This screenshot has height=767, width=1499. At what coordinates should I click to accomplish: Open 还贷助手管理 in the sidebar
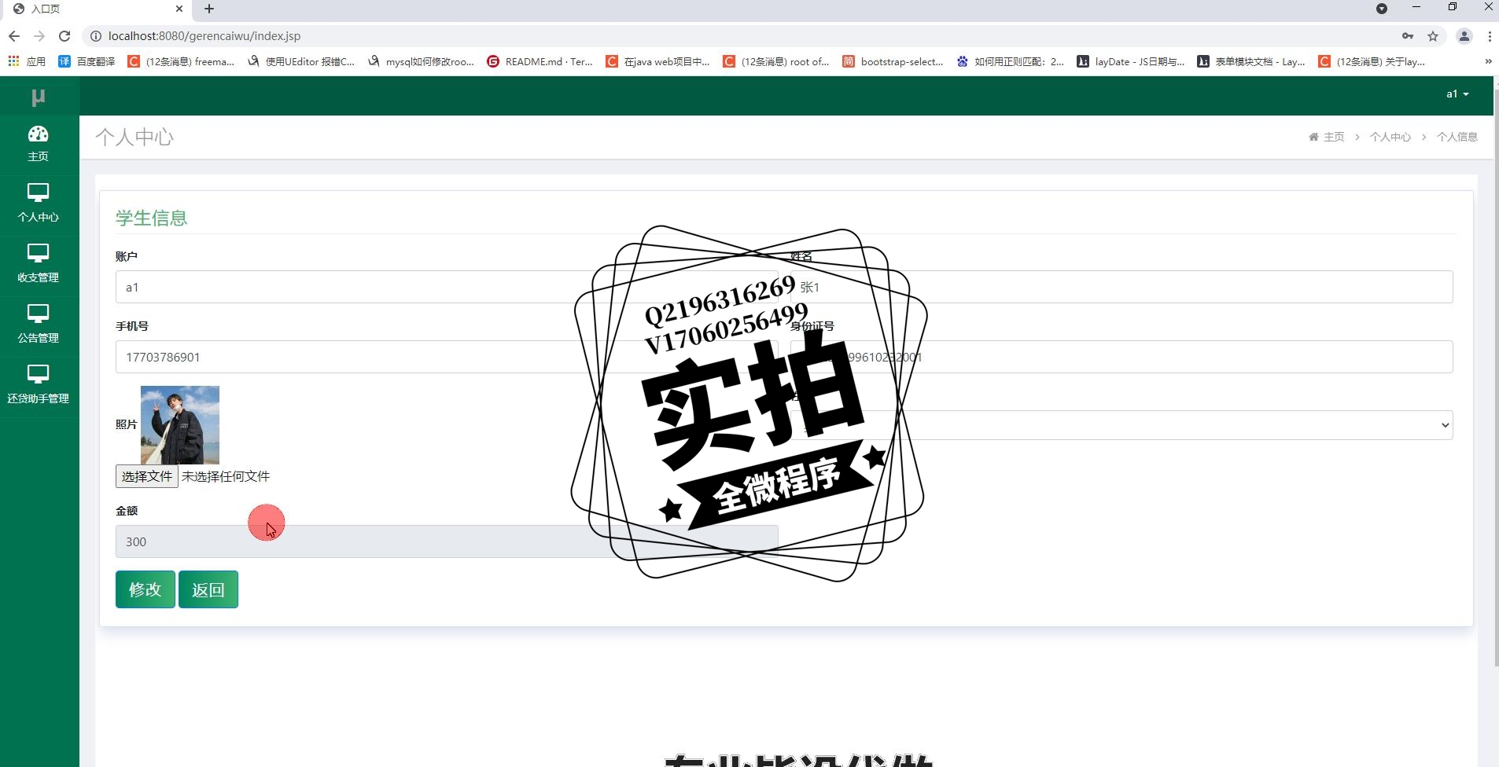(x=38, y=386)
